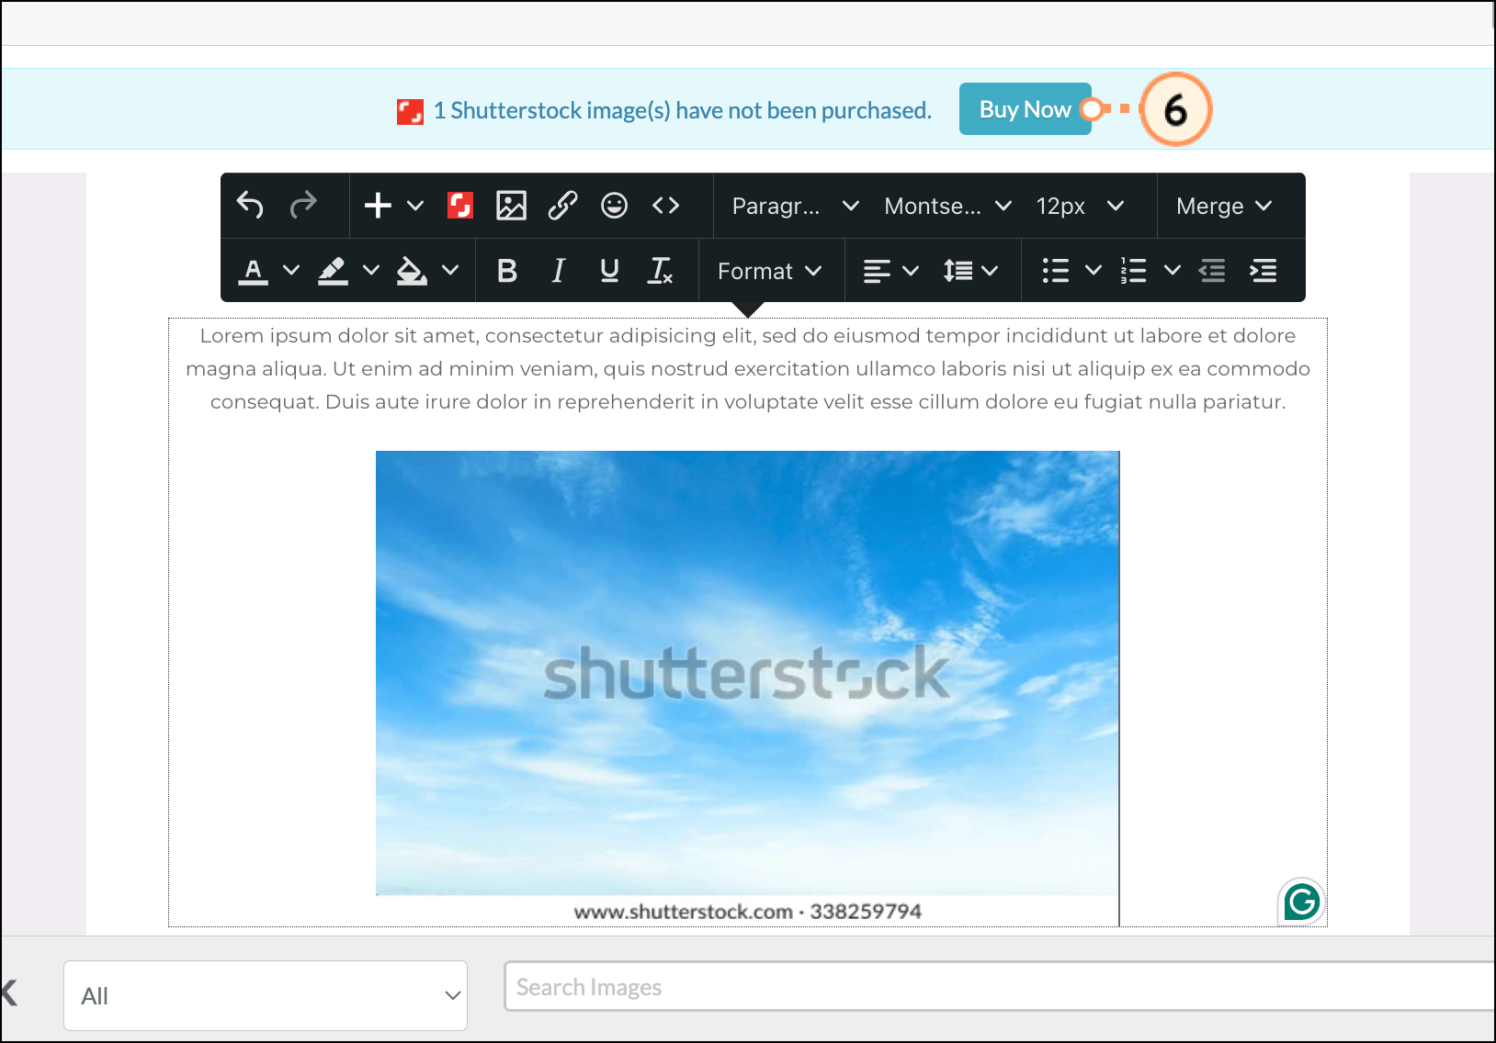Viewport: 1496px width, 1043px height.
Task: Toggle underline formatting
Action: point(608,271)
